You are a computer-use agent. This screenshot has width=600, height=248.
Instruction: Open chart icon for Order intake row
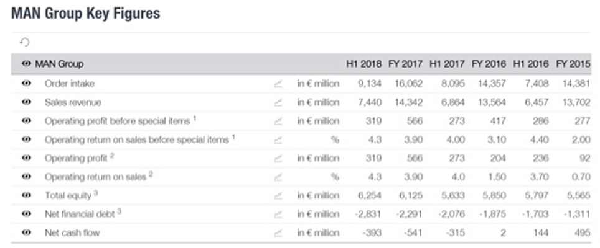(x=278, y=84)
